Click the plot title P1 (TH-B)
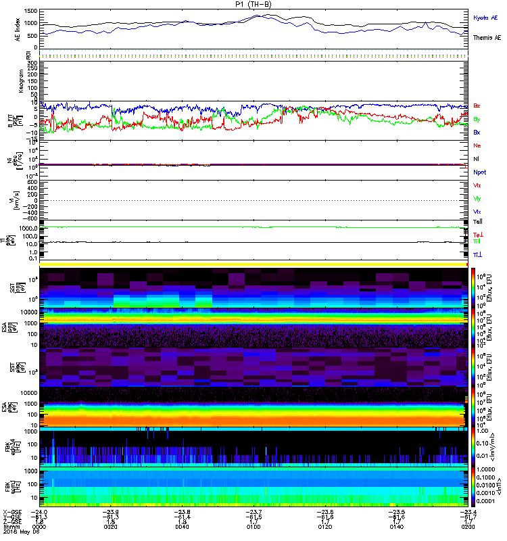 (x=254, y=4)
